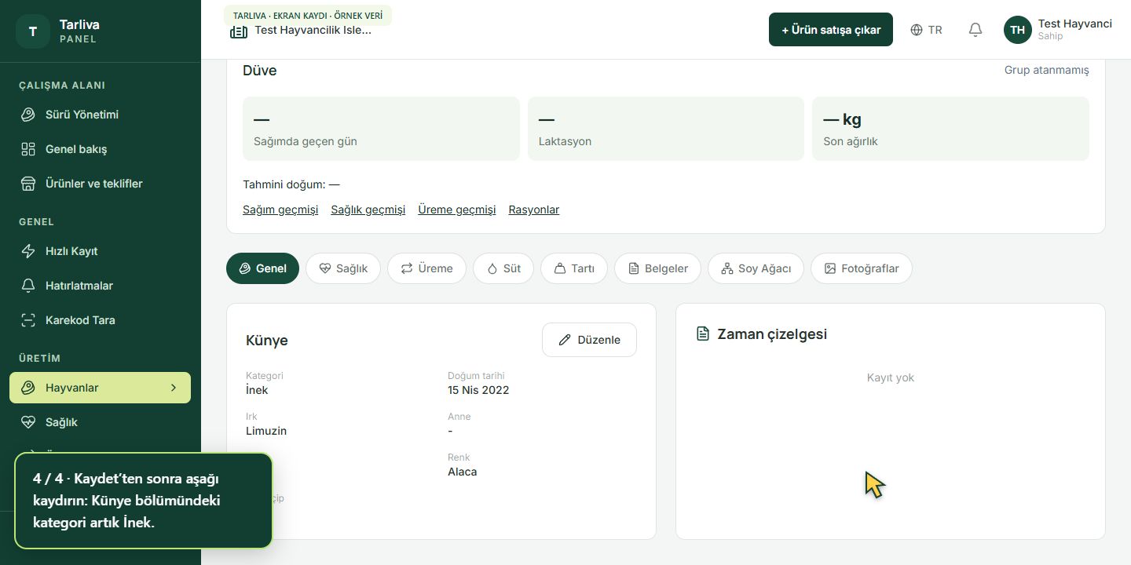This screenshot has width=1131, height=565.
Task: Click the Laktasyon stat card
Action: click(x=666, y=129)
